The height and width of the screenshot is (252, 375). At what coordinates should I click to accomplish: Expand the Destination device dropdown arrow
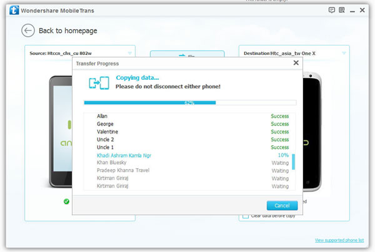pyautogui.click(x=344, y=53)
